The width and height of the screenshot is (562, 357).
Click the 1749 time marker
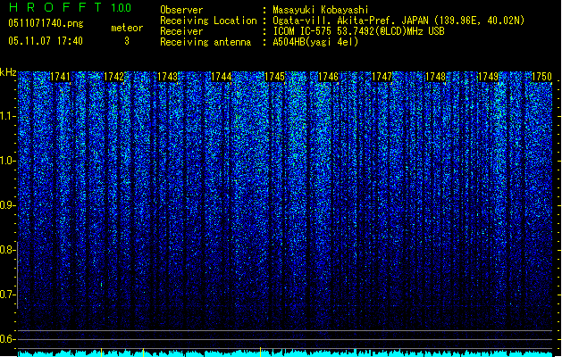(x=489, y=77)
